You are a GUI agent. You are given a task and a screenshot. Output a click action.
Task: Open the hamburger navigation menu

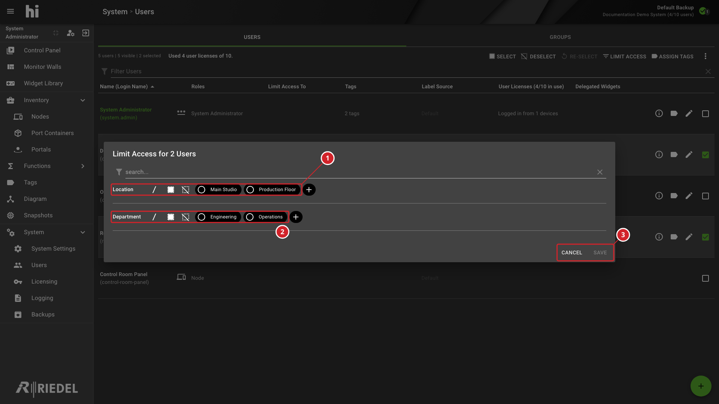tap(10, 11)
